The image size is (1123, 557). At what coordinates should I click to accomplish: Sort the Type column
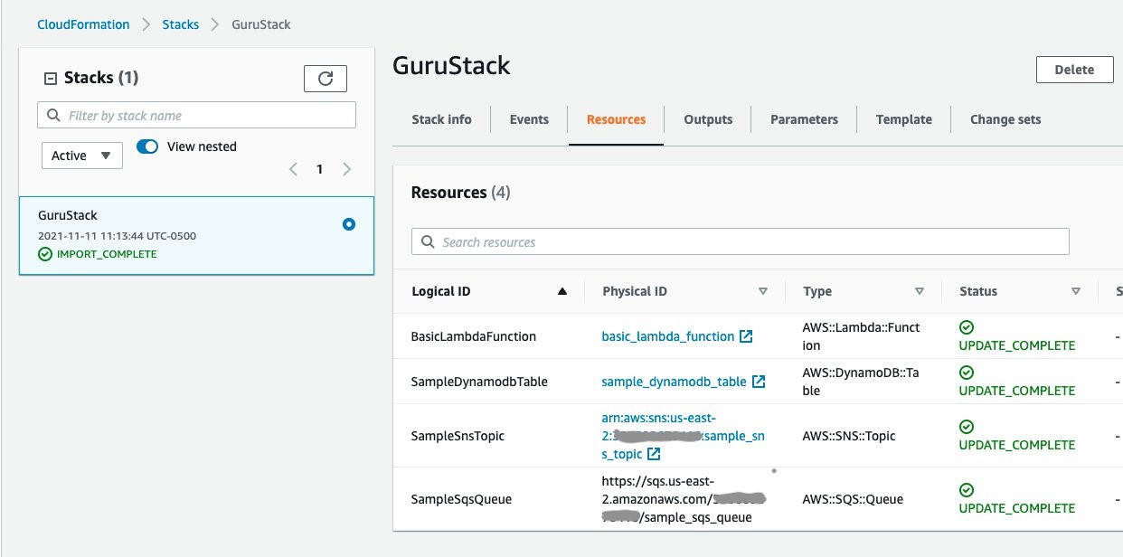(920, 291)
